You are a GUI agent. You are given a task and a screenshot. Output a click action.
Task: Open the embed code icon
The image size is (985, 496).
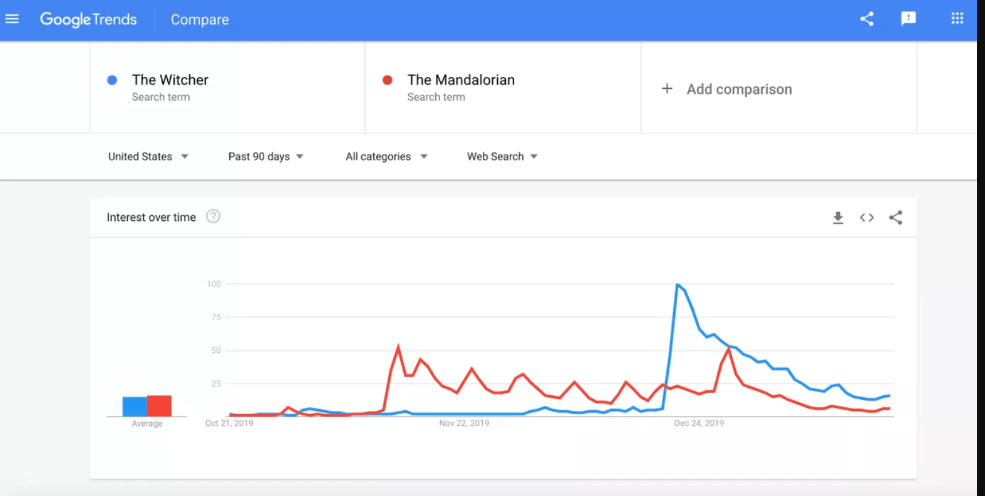click(867, 218)
